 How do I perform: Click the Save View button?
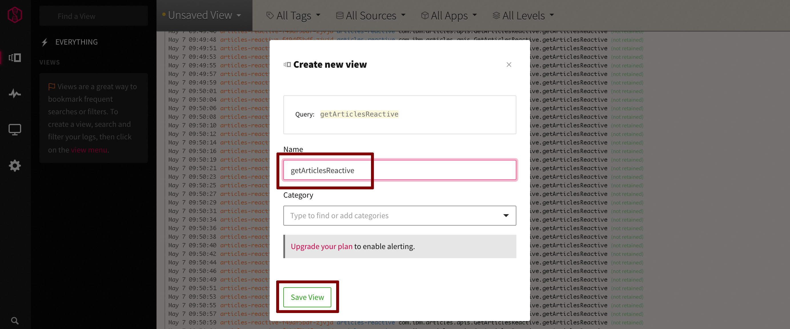tap(307, 297)
